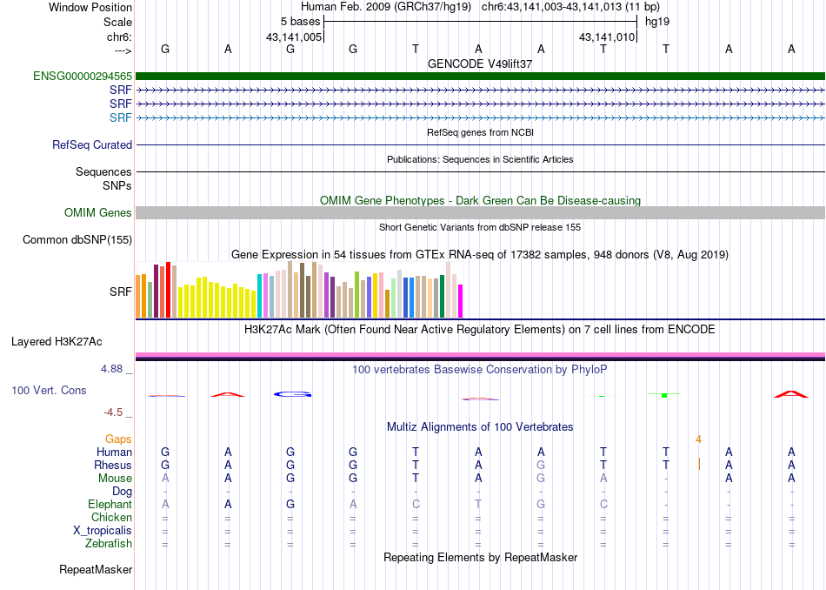
Task: Click the Sequences track label
Action: pos(103,172)
